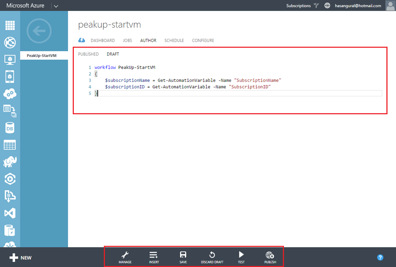Open the Configure tab
The width and height of the screenshot is (396, 267).
tap(203, 40)
